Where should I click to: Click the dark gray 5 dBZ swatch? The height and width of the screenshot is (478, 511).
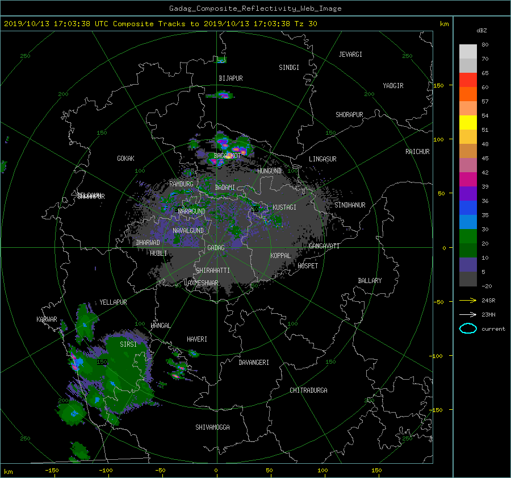[468, 279]
